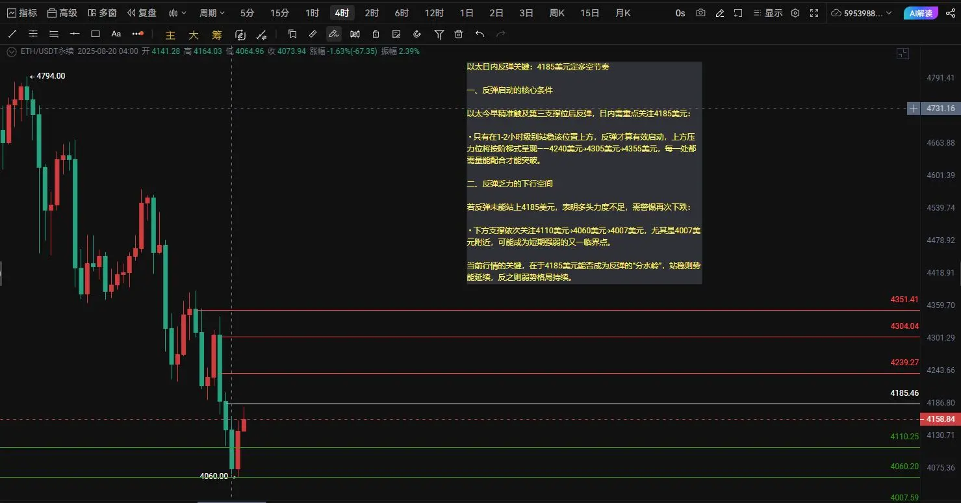Collapse the ETH/USDT永续 info header

click(x=11, y=51)
